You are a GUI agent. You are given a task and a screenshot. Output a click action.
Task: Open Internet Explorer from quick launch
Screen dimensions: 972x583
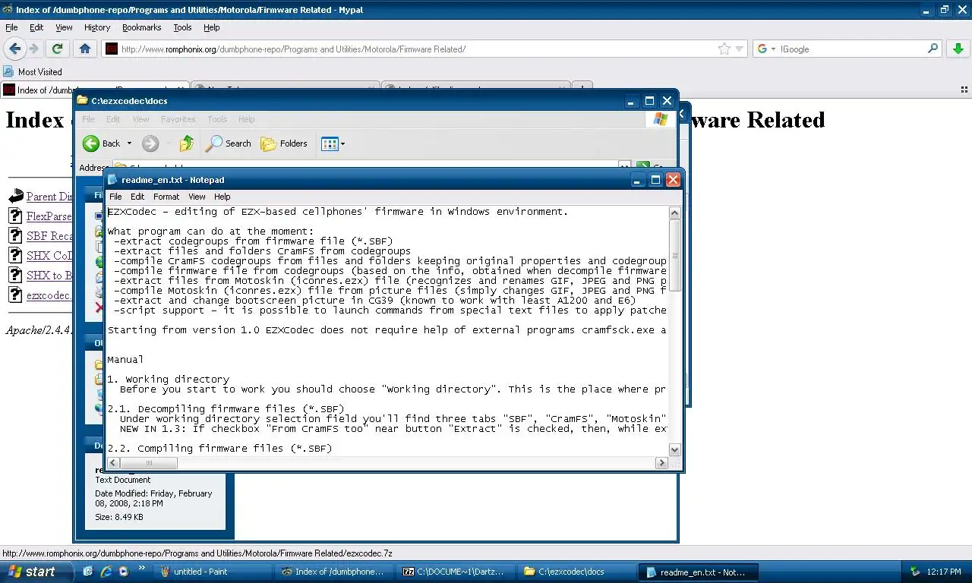point(106,572)
